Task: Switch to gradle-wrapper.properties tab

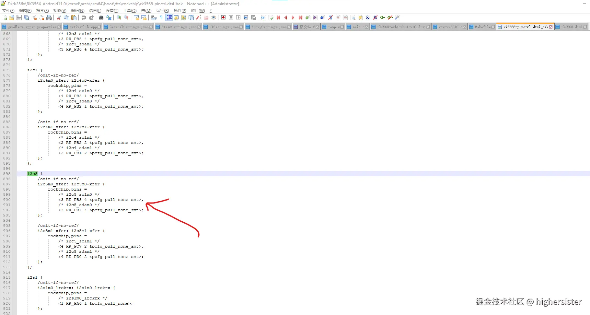Action: [x=31, y=27]
